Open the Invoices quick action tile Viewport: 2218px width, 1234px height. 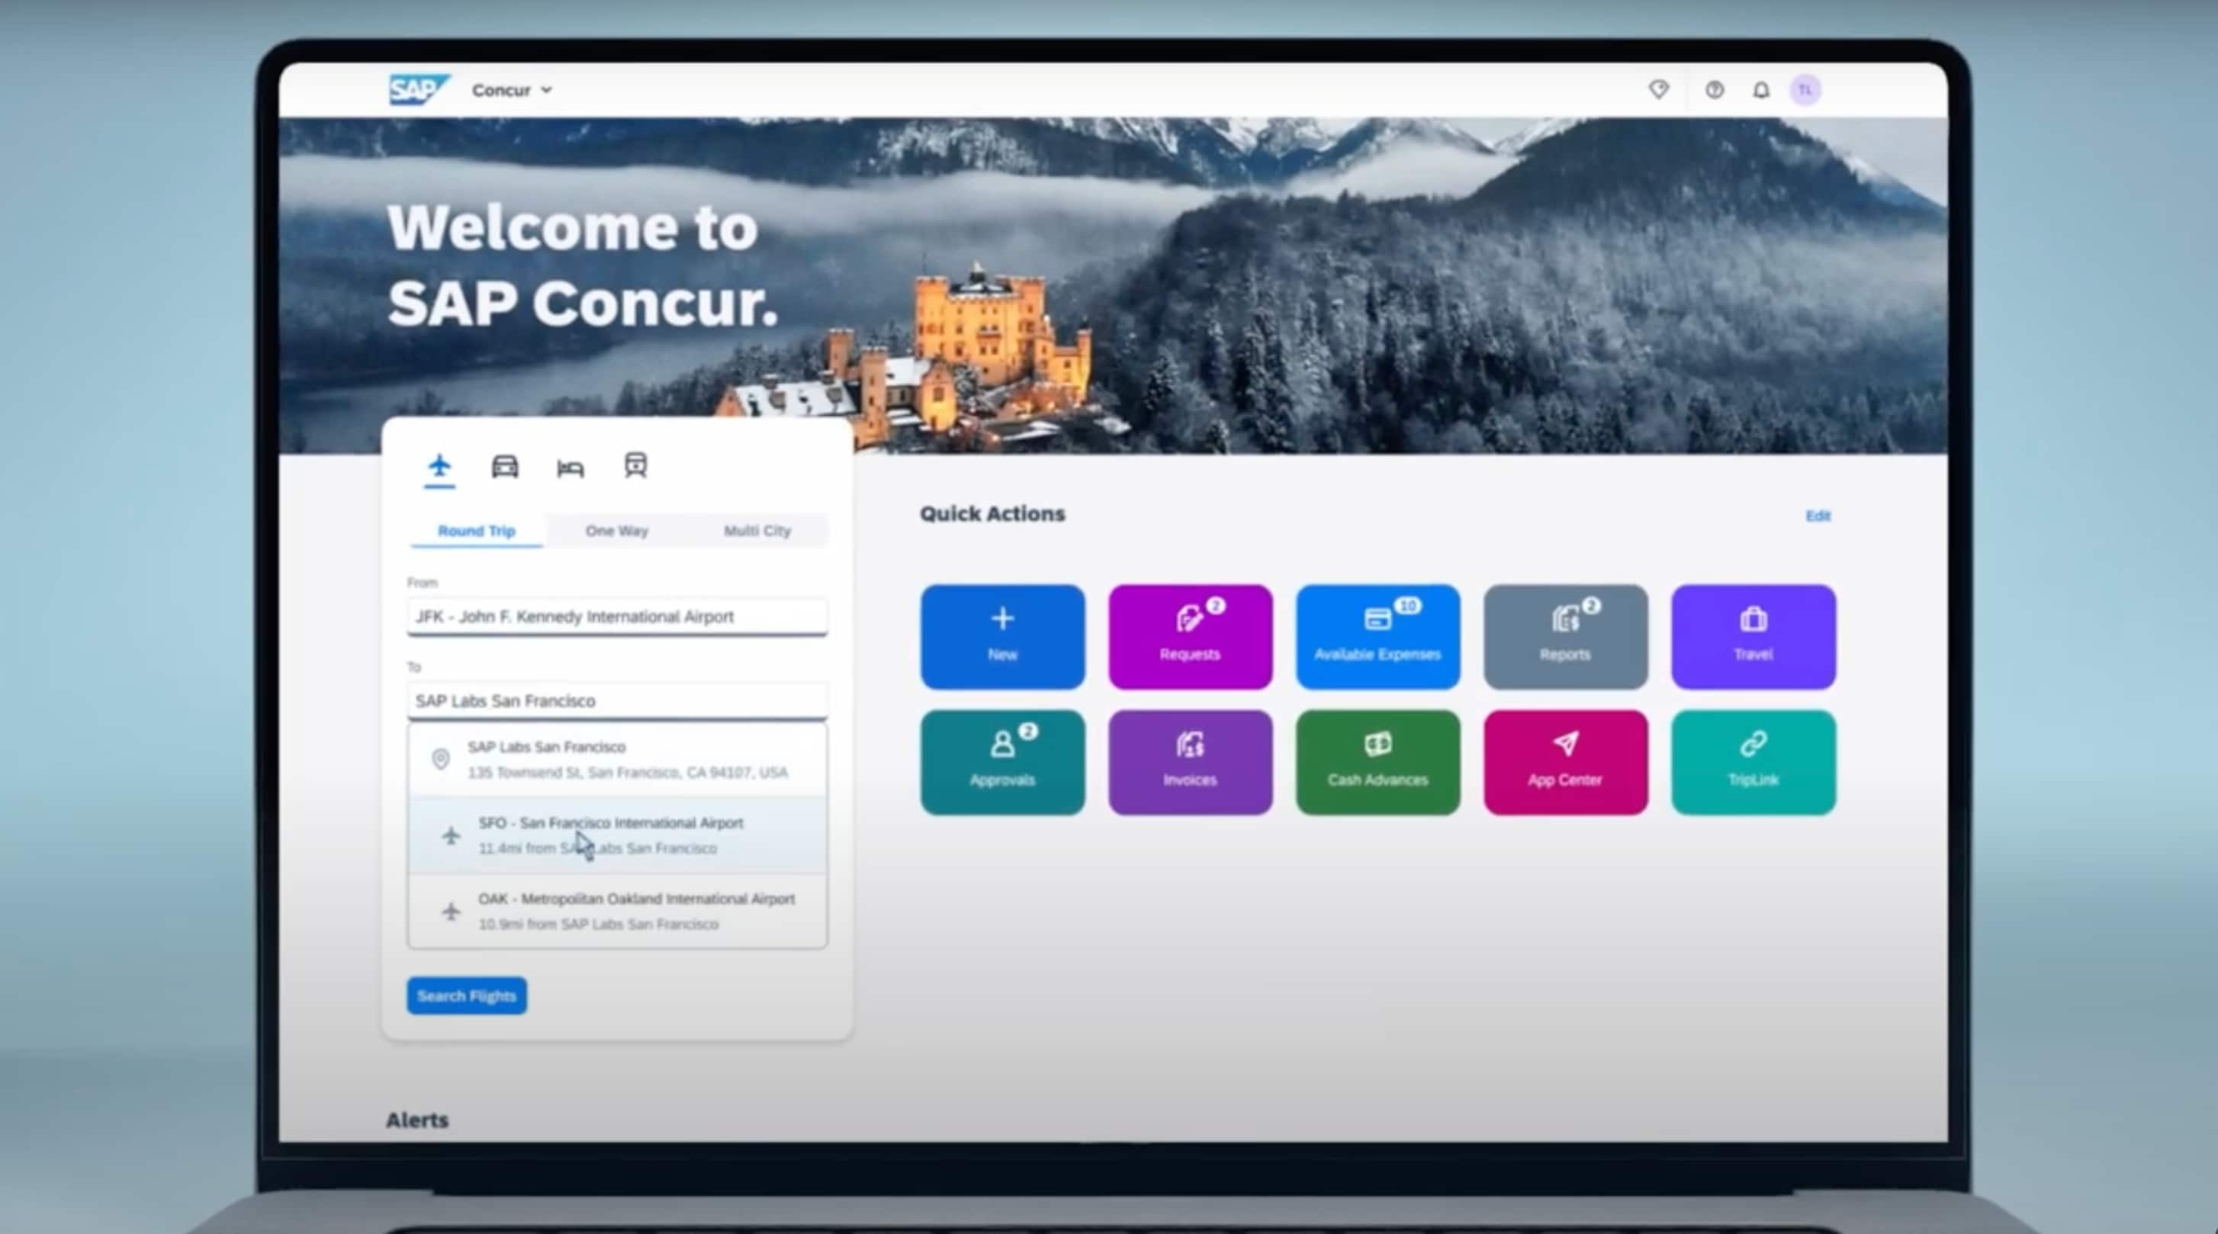[1190, 762]
